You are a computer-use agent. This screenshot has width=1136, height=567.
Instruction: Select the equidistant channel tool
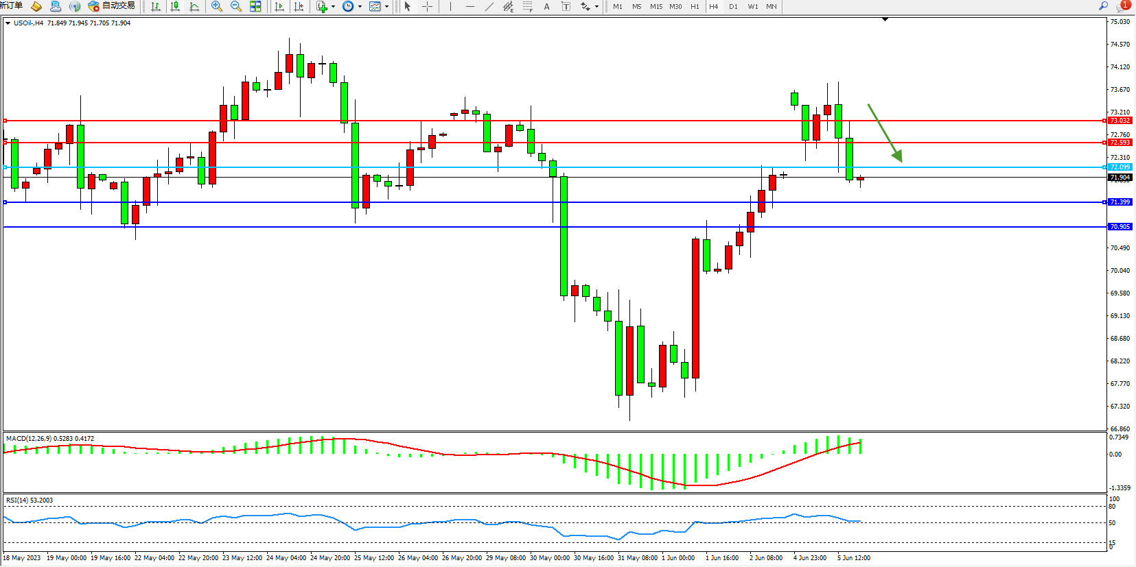[x=508, y=6]
